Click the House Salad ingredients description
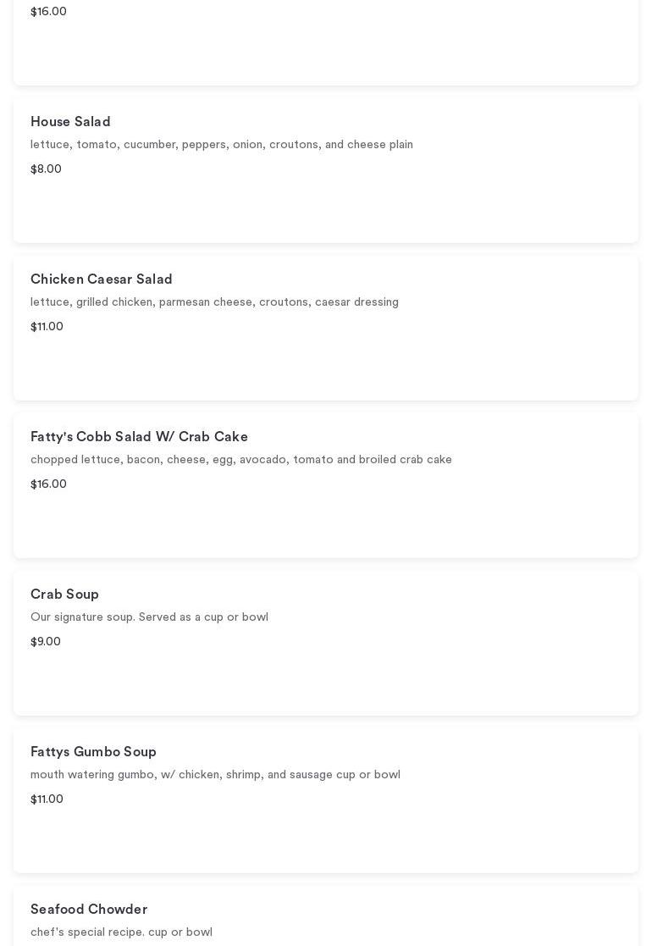The image size is (652, 946). click(x=221, y=145)
